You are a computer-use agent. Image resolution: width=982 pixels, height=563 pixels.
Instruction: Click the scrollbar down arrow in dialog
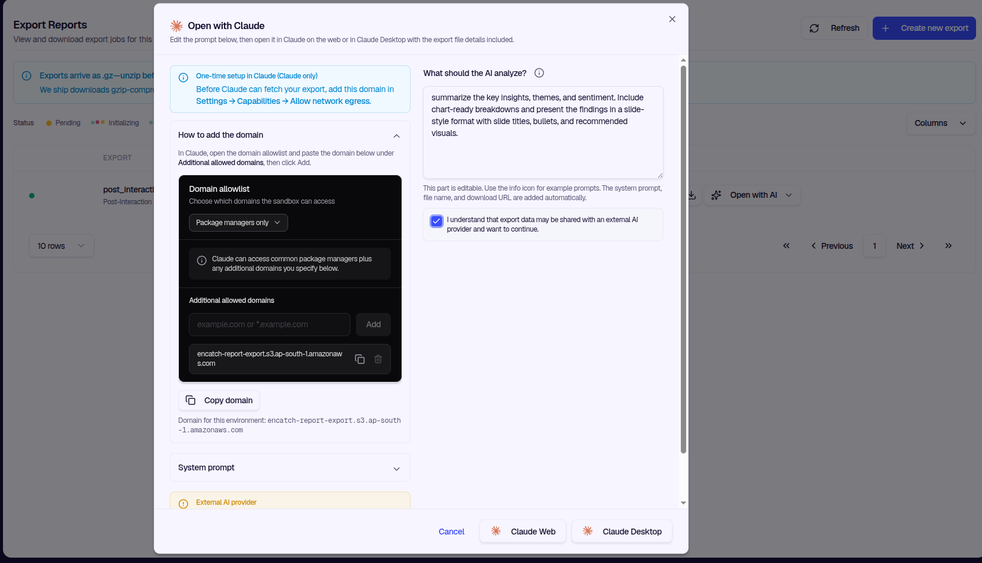(683, 503)
